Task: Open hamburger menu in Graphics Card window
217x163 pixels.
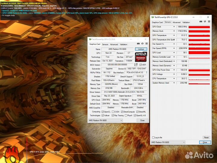Action: pyautogui.click(x=147, y=43)
